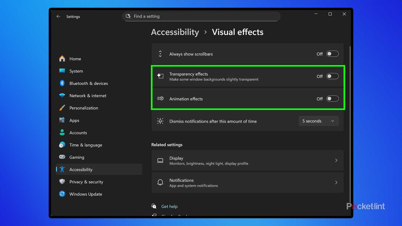Click the back arrow in Settings header
This screenshot has height=226, width=402.
[58, 17]
